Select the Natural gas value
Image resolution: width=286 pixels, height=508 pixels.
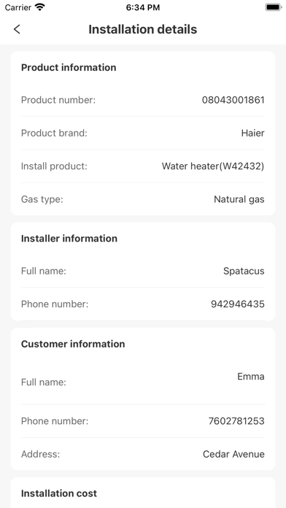(239, 199)
